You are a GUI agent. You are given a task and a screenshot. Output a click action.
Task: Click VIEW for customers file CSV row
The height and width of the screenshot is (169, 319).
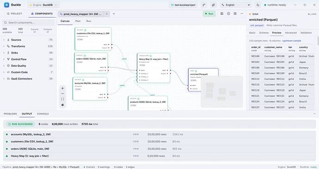coord(136,142)
